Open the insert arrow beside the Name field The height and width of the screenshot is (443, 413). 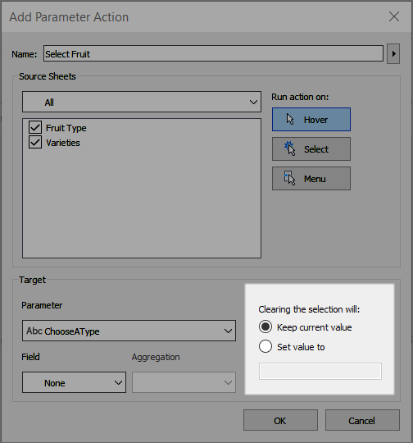pos(393,53)
